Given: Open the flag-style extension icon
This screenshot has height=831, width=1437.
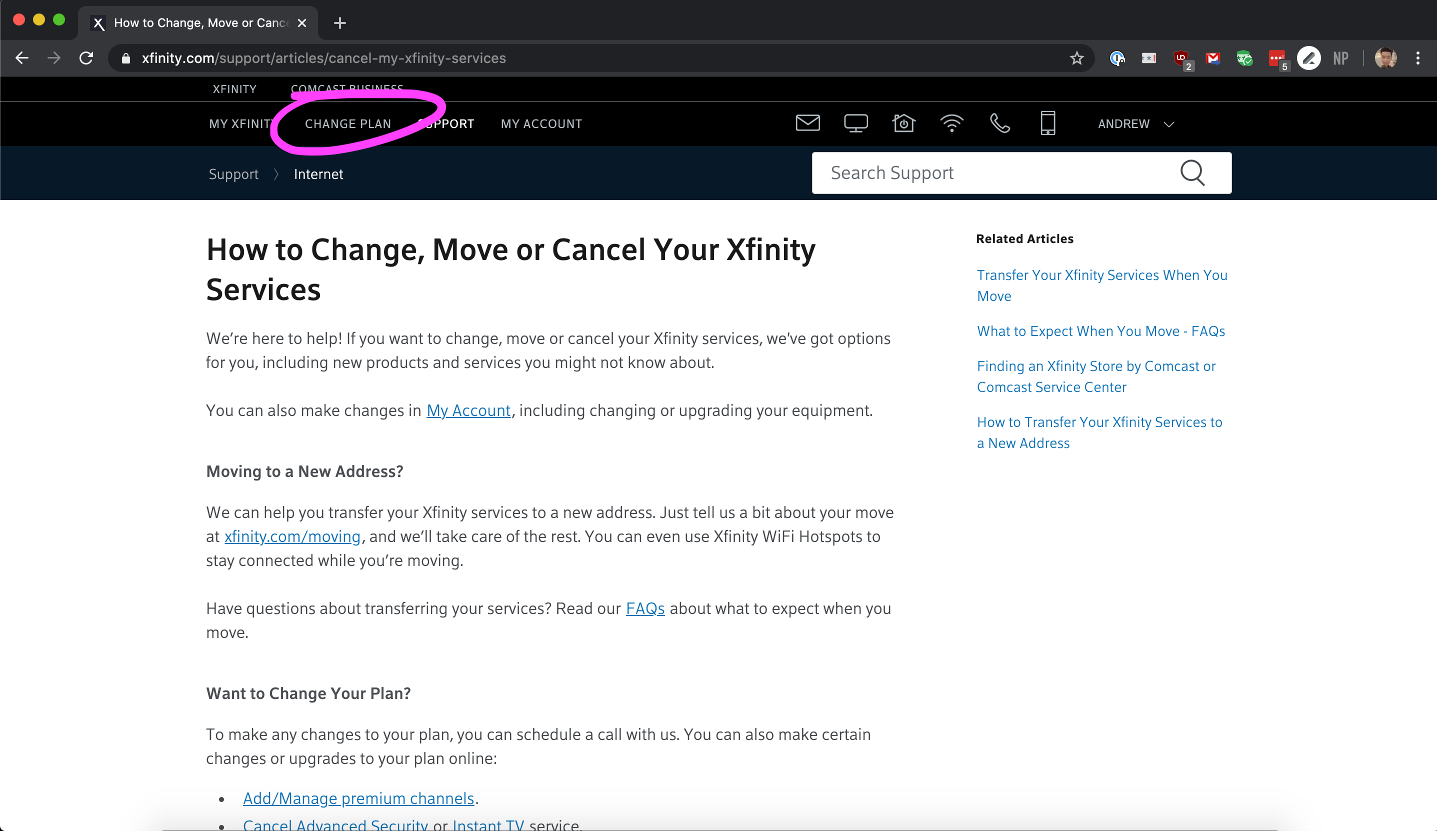Looking at the screenshot, I should [1148, 57].
